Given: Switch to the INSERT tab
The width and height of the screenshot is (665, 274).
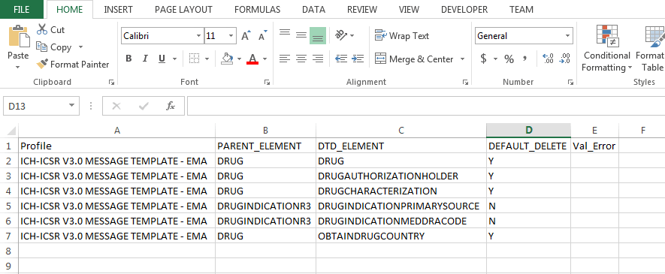Looking at the screenshot, I should [118, 9].
